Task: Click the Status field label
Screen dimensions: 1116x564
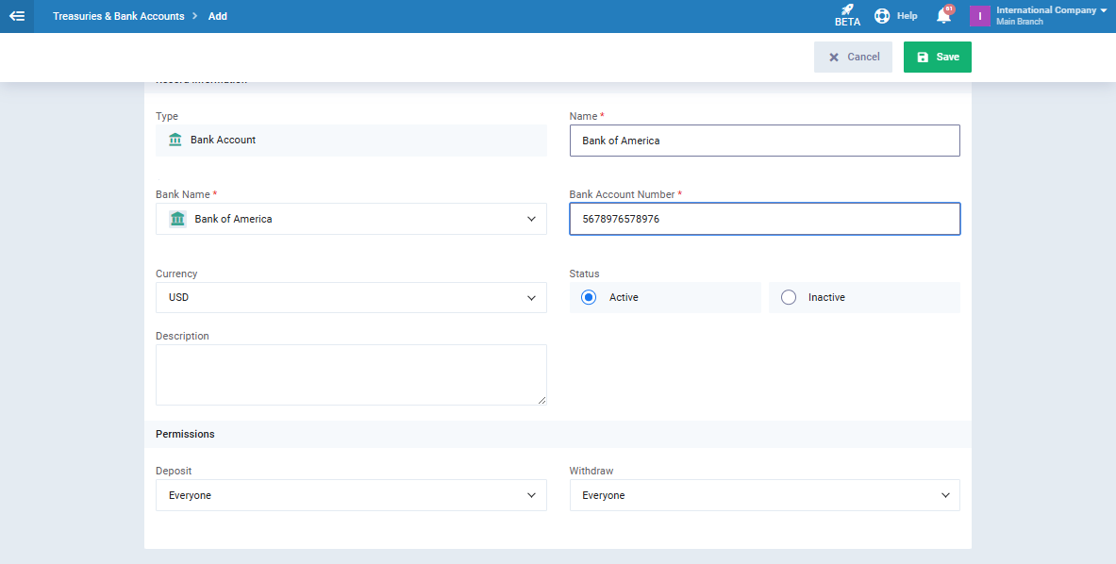Action: click(584, 274)
